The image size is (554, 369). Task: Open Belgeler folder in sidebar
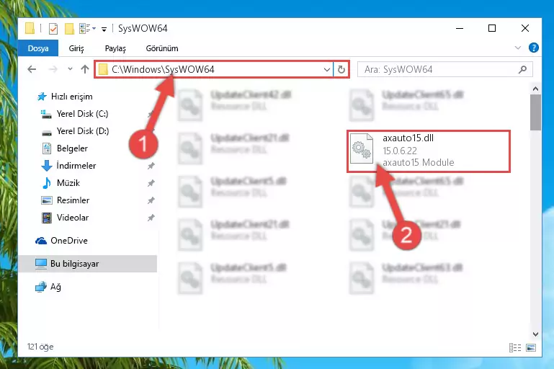point(72,148)
